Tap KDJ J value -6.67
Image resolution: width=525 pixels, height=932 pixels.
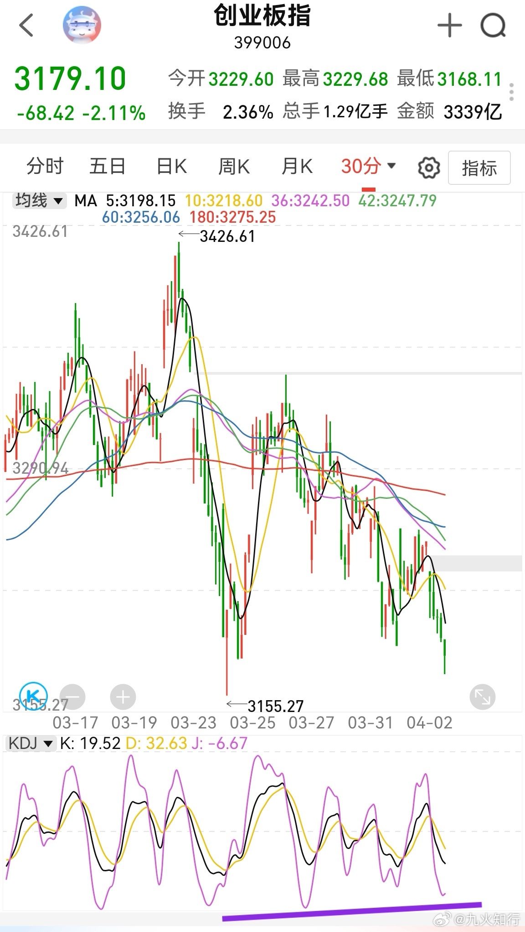(220, 744)
